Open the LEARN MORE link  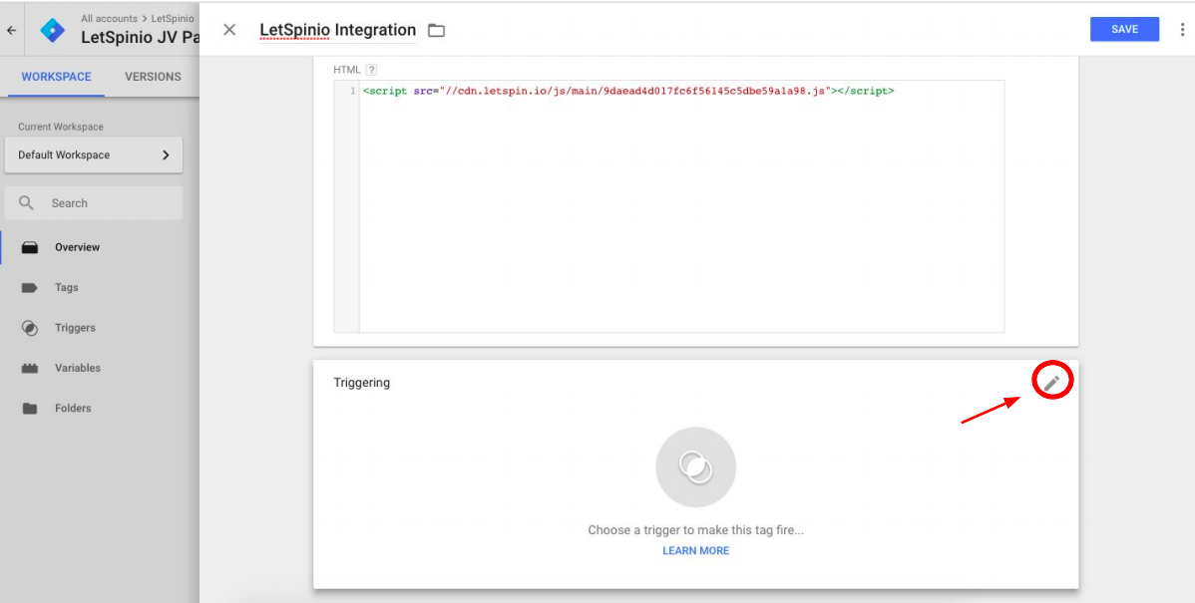tap(696, 550)
